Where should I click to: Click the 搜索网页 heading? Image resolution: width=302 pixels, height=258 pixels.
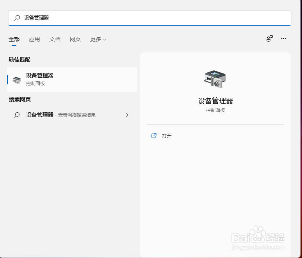pyautogui.click(x=19, y=99)
